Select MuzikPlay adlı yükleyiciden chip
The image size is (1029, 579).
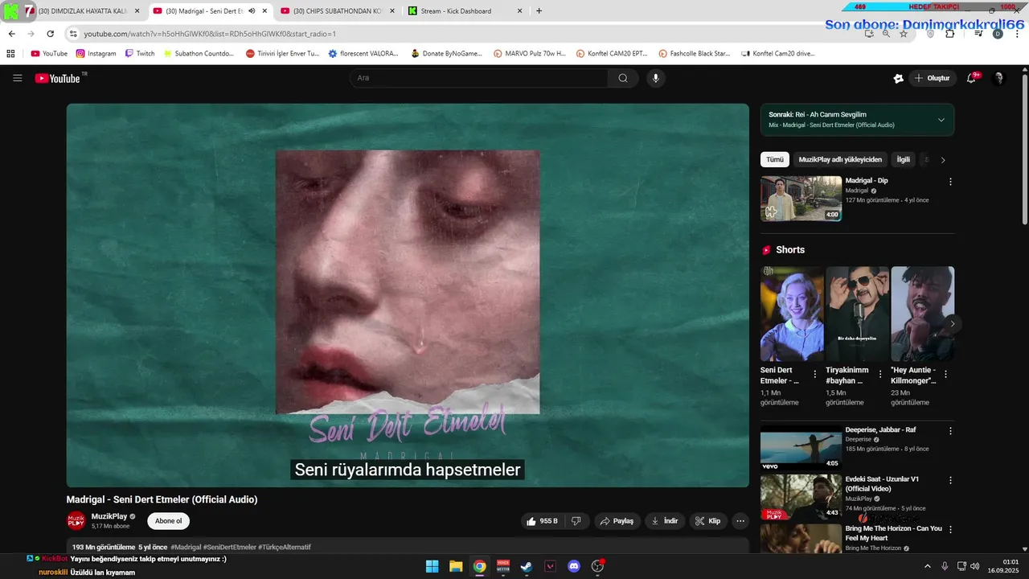click(840, 159)
